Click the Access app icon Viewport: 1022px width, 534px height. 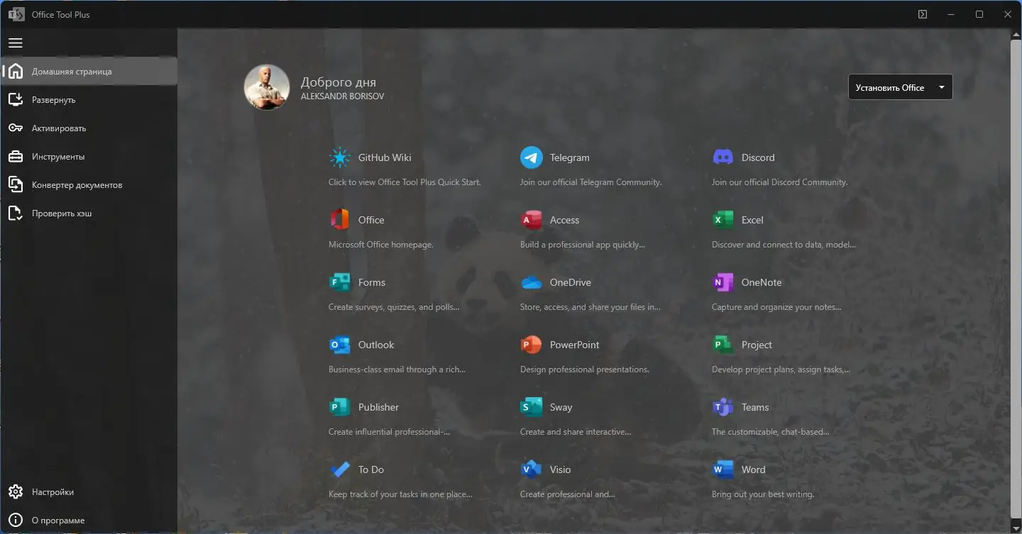coord(532,220)
